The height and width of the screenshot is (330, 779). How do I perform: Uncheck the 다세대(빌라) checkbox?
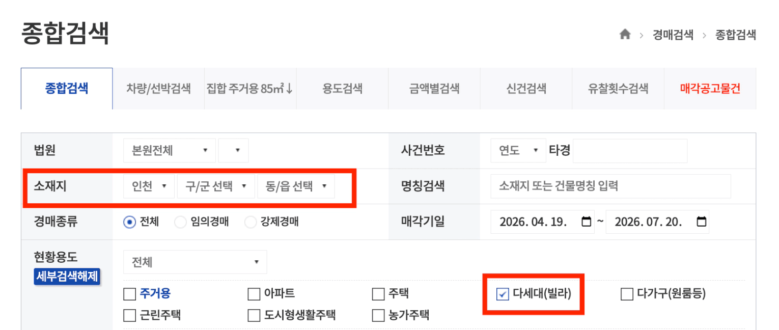point(503,294)
